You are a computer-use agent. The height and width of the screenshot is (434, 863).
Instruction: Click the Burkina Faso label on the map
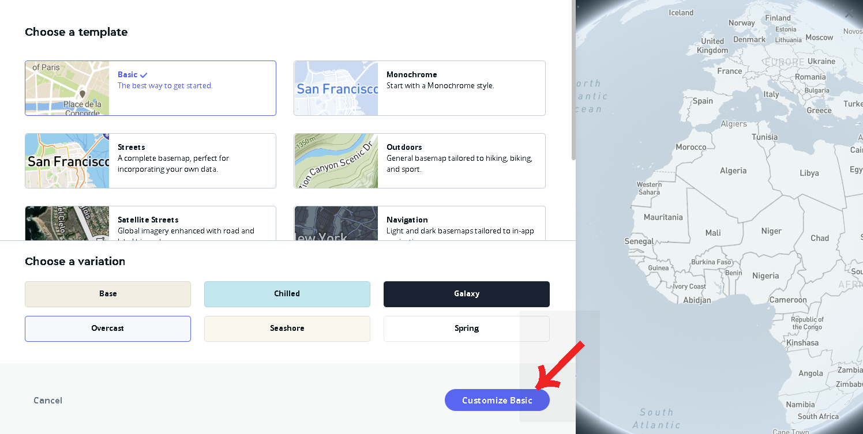pyautogui.click(x=711, y=262)
